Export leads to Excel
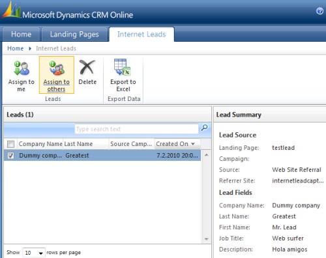Image resolution: width=326 pixels, height=258 pixels. (x=123, y=75)
